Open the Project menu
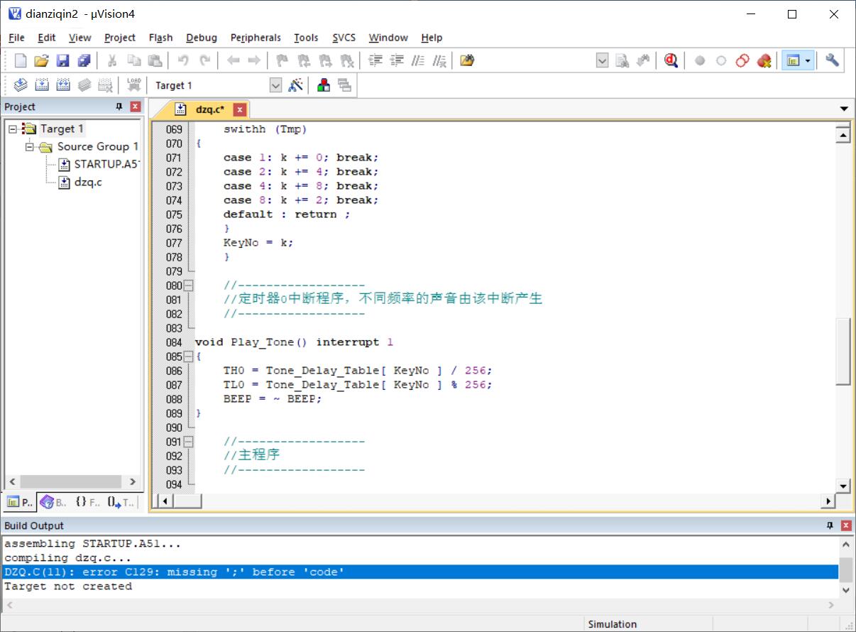Screen dimensions: 856x632 tap(120, 38)
